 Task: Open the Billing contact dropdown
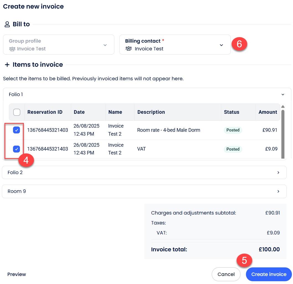point(221,45)
